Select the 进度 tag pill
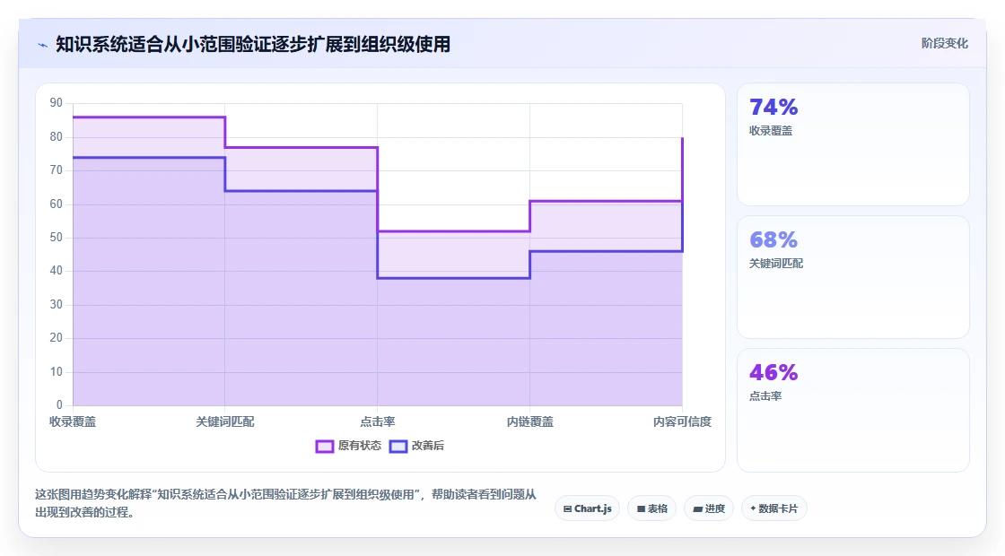1005x556 pixels. click(x=709, y=508)
